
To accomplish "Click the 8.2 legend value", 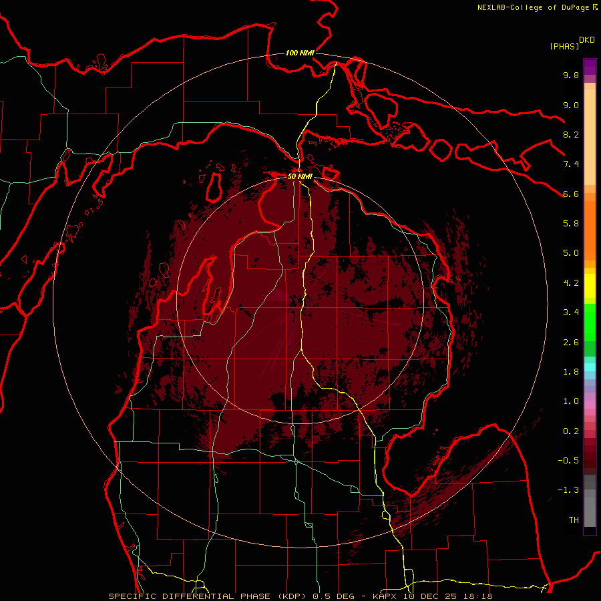I will click(571, 134).
